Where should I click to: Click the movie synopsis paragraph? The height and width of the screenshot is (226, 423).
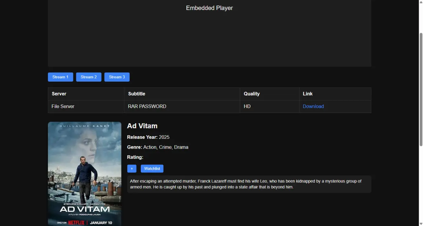click(249, 184)
